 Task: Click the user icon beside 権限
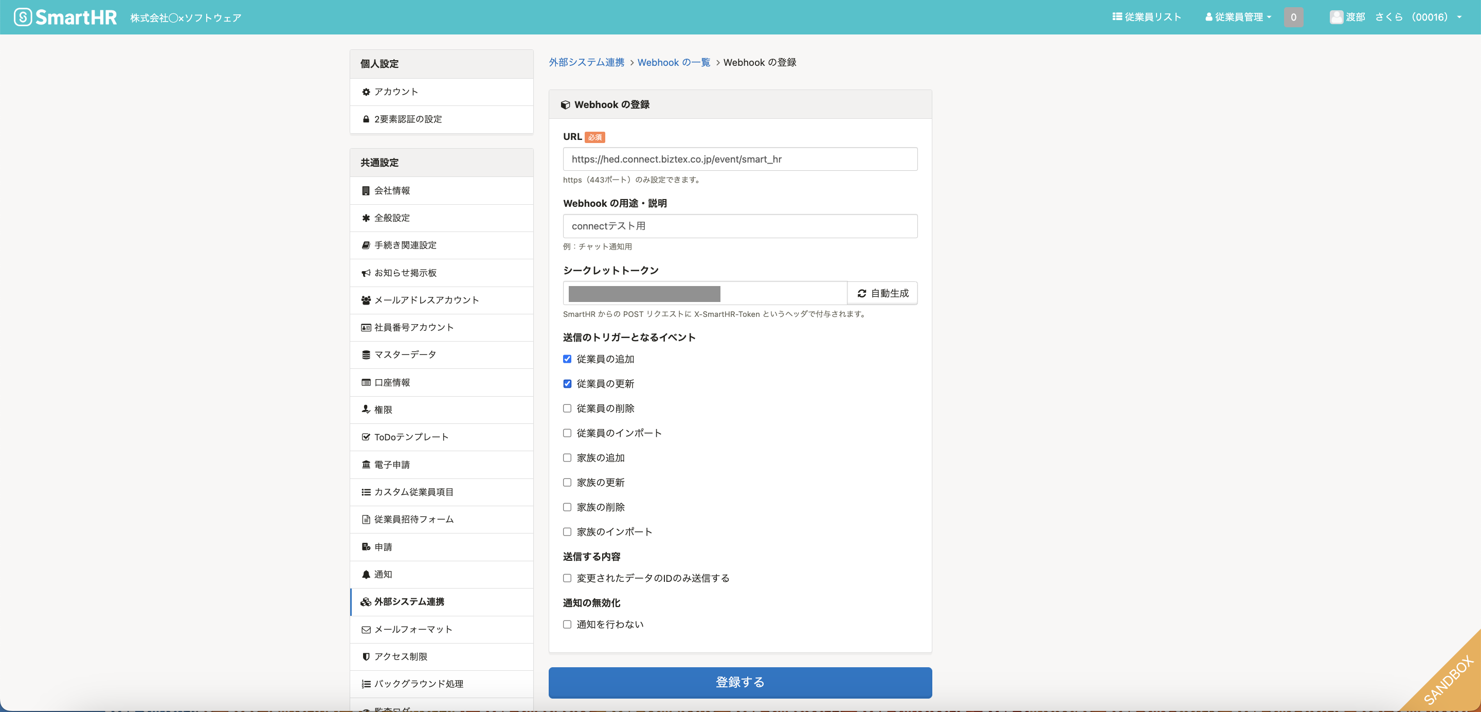(x=366, y=410)
